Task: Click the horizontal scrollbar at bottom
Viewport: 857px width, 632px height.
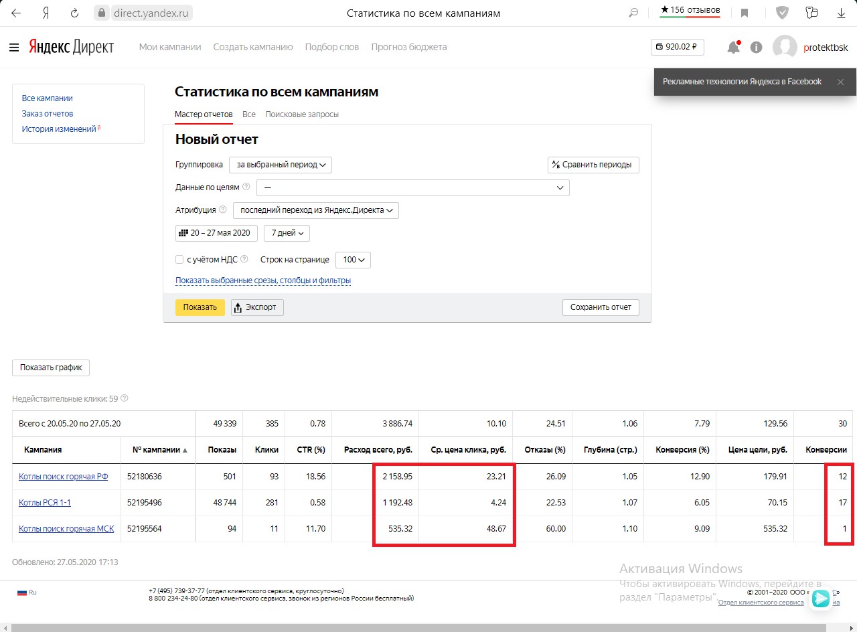Action: click(428, 628)
